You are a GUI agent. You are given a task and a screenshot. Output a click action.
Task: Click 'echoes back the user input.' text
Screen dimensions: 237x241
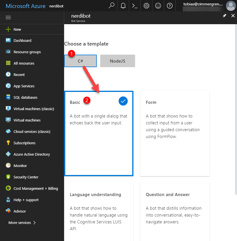pyautogui.click(x=96, y=123)
